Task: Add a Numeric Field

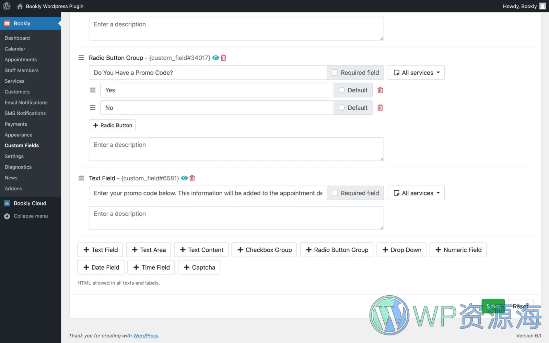Action: click(458, 250)
